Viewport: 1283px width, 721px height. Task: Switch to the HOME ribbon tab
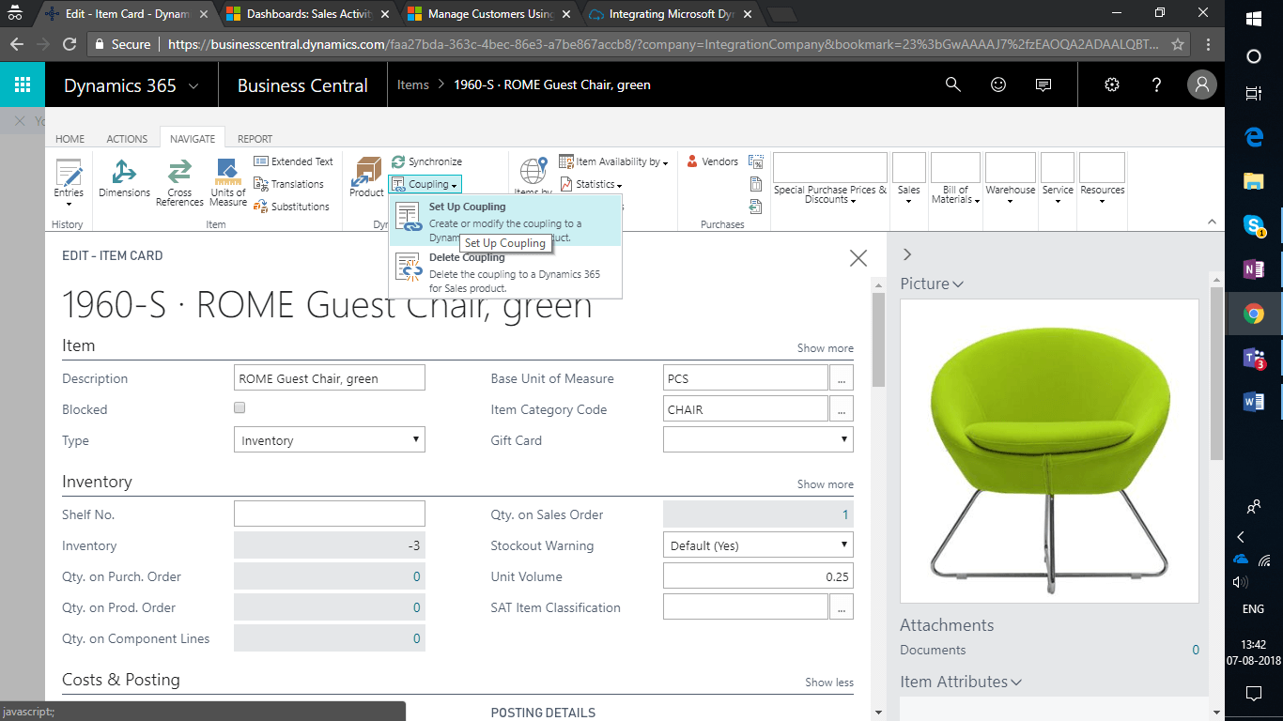pos(70,139)
